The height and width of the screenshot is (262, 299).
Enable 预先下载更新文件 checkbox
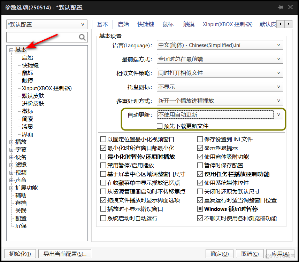(x=160, y=126)
